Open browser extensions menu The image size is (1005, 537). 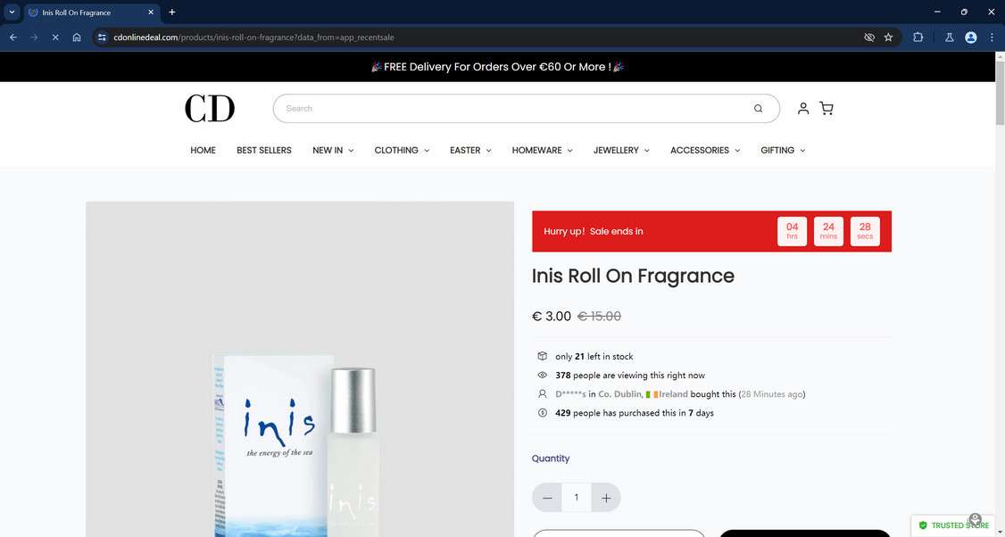[918, 37]
